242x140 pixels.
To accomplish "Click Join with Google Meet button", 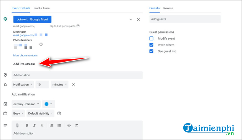I will (x=33, y=20).
